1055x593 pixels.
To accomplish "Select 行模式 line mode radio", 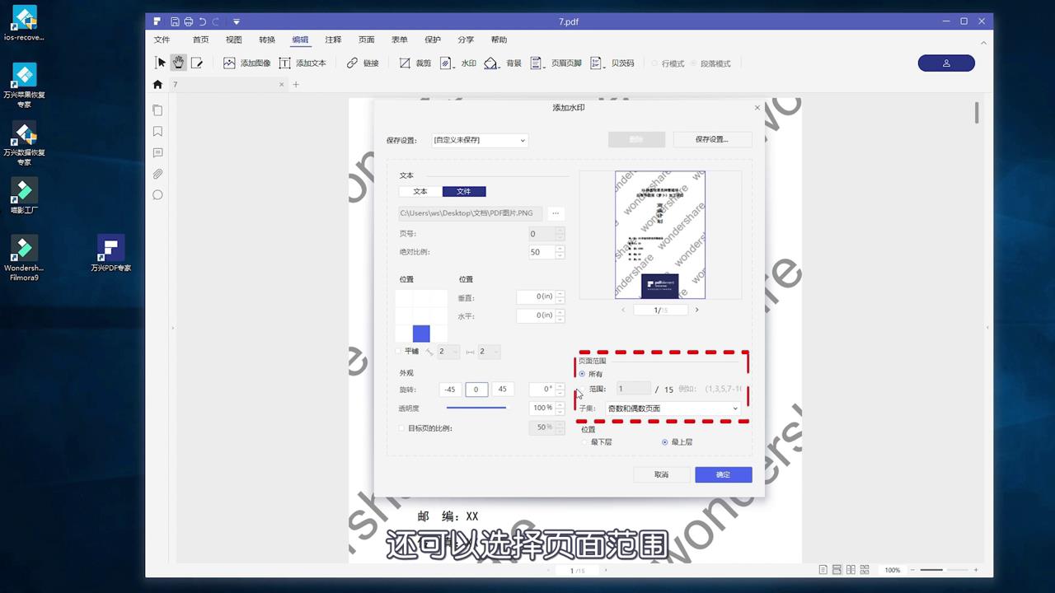I will [654, 63].
